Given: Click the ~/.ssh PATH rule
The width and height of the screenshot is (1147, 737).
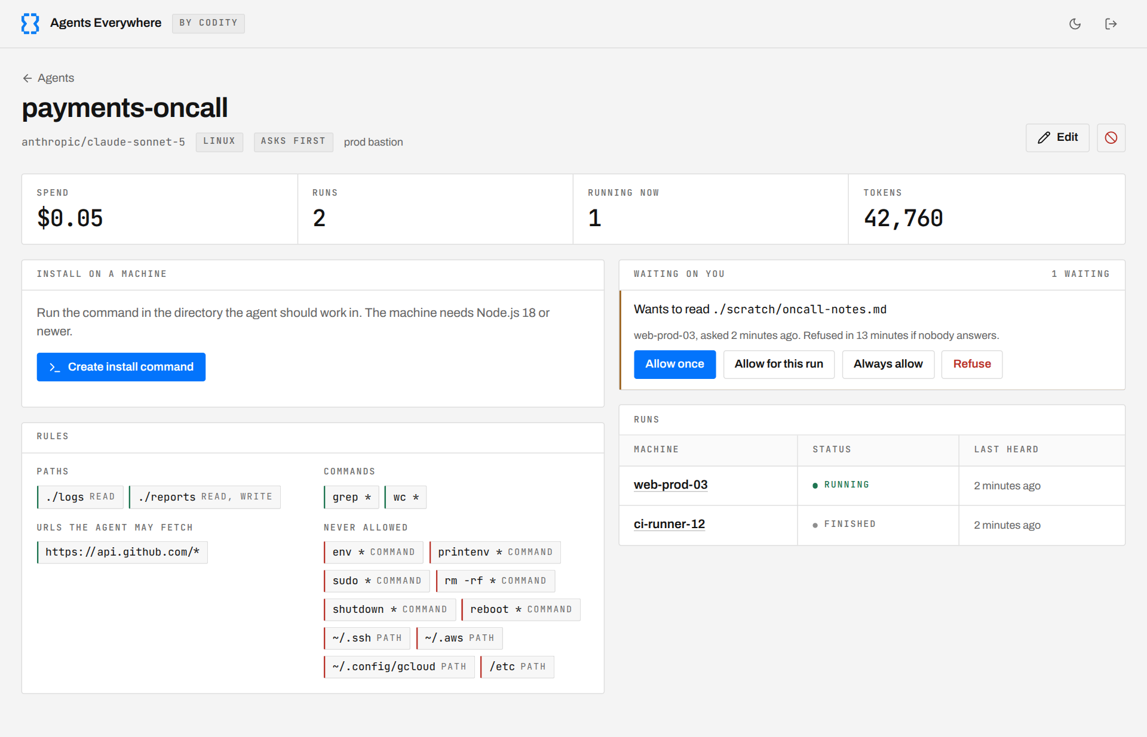Looking at the screenshot, I should click(x=367, y=638).
